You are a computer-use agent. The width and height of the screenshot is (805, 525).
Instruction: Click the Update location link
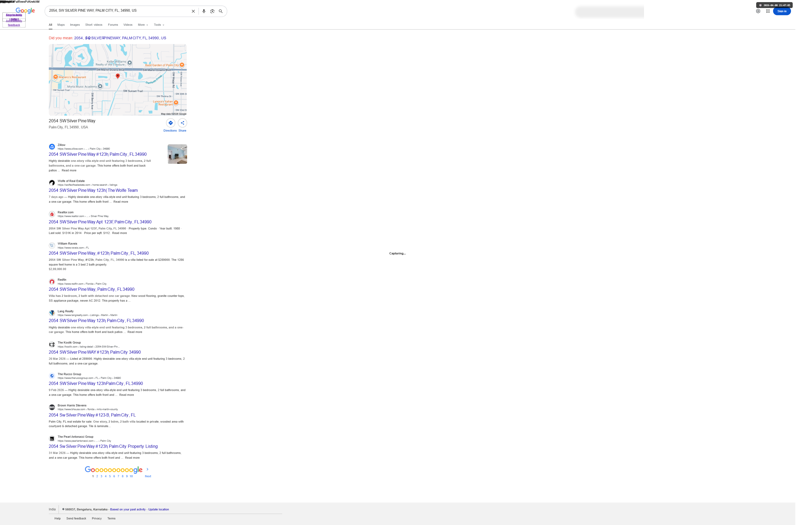[x=158, y=509]
